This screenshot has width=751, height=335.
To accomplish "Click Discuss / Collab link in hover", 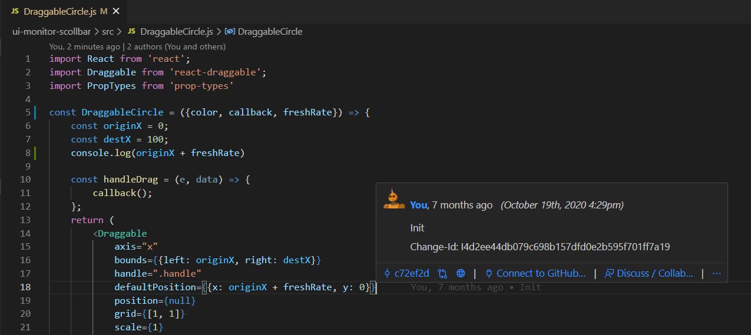I will coord(655,273).
